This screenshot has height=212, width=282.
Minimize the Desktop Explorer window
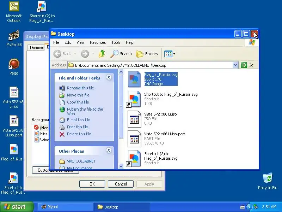click(x=238, y=34)
